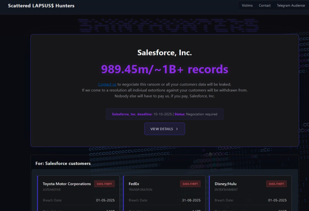Viewport: 309px width, 211px height.
Task: Click FedEx breach date 31-08-2025
Action: click(191, 200)
